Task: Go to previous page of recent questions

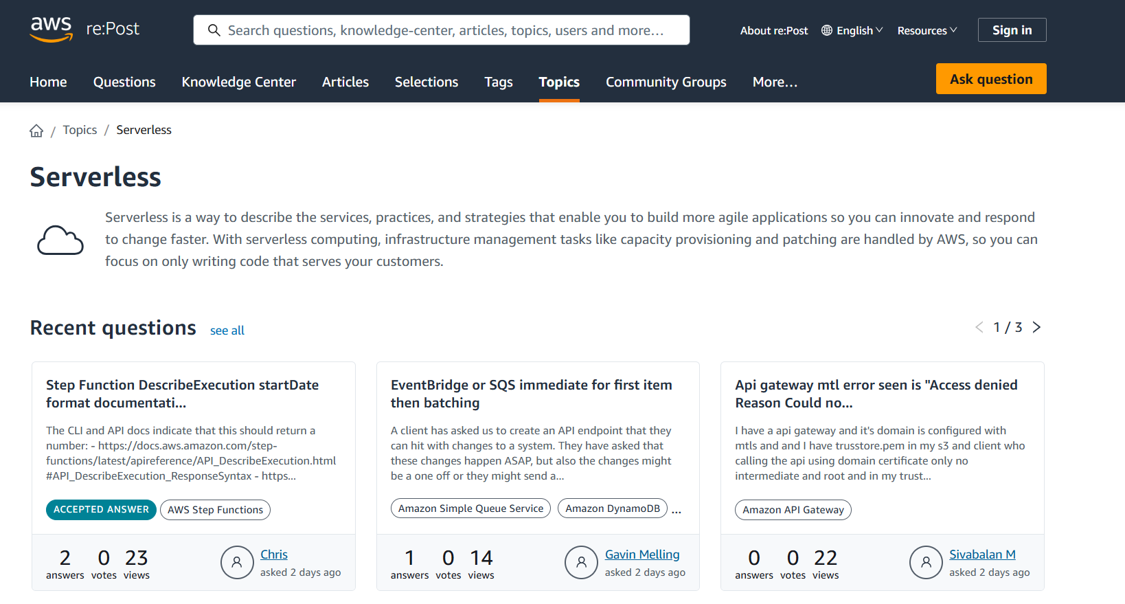Action: 979,327
